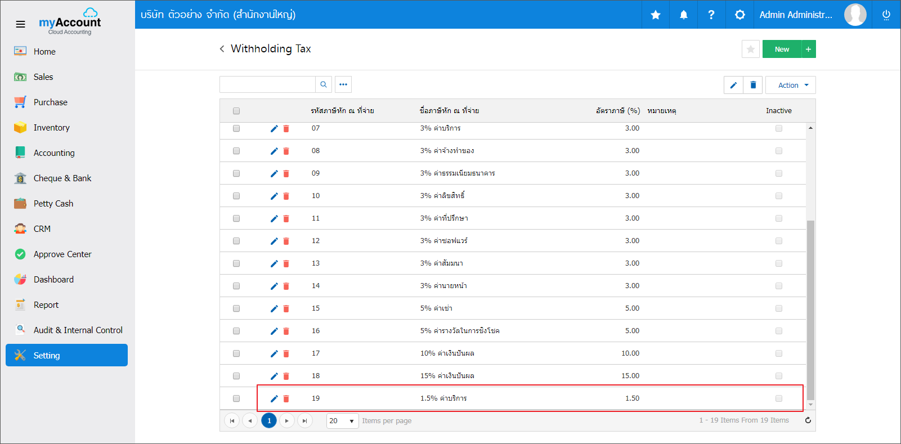Edit row 15 with pencil icon
Screen dimensions: 901x444
[x=274, y=308]
